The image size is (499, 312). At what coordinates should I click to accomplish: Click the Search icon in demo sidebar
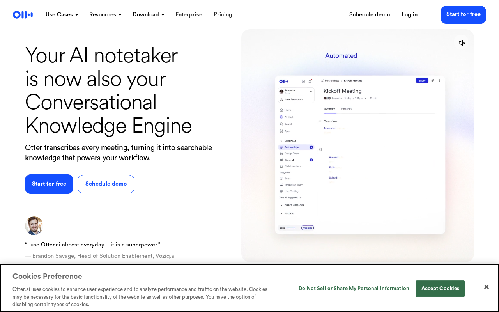281,124
